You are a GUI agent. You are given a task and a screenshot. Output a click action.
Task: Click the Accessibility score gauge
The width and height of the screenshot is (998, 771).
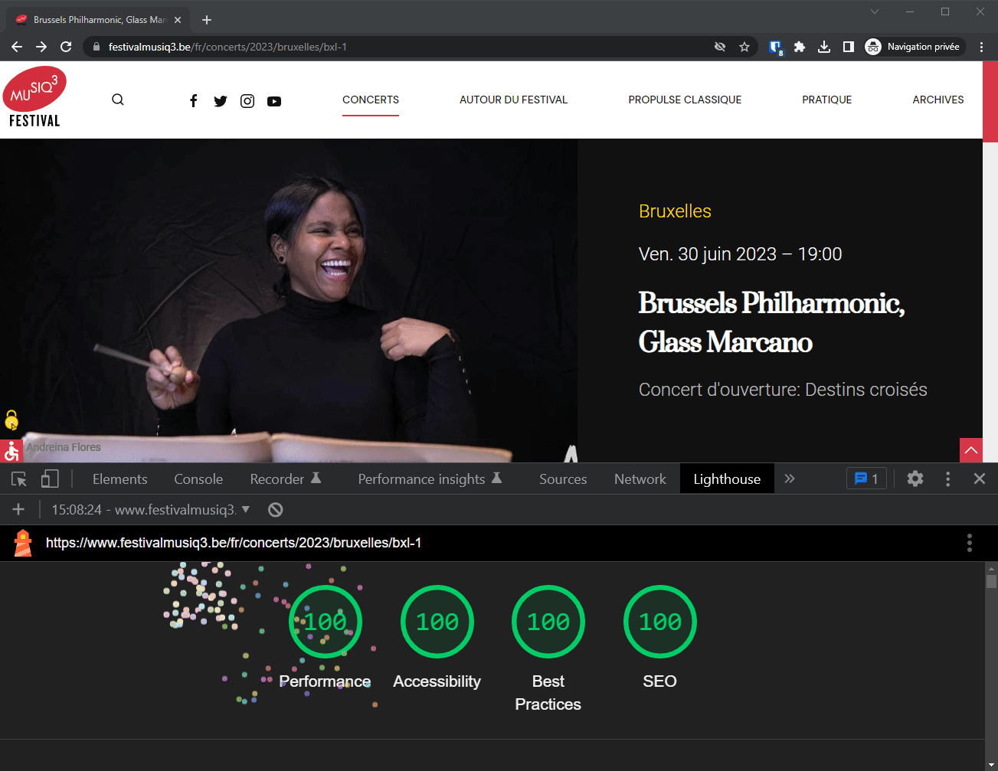coord(437,622)
